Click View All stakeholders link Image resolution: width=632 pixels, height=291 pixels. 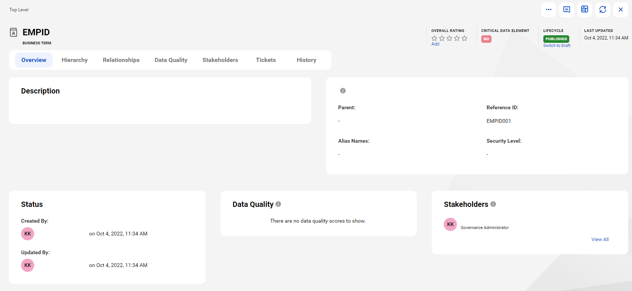coord(600,239)
